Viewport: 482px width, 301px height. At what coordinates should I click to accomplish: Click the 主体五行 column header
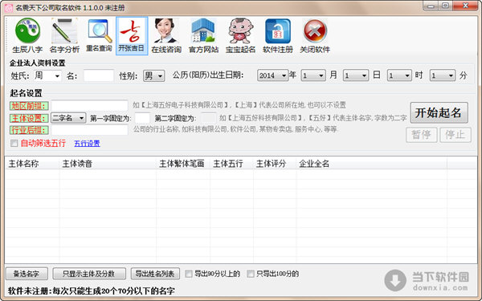(x=232, y=164)
